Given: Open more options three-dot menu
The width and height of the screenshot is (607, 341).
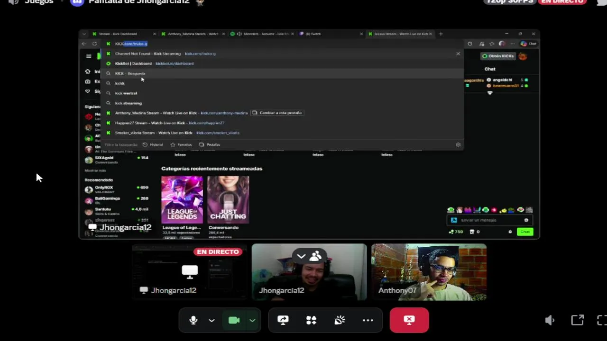Looking at the screenshot, I should click(368, 320).
